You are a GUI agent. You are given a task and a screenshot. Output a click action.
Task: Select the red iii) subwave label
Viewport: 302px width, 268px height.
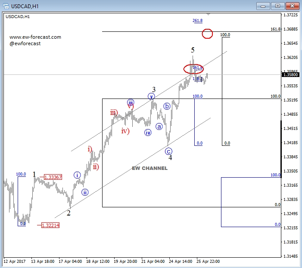(114, 112)
